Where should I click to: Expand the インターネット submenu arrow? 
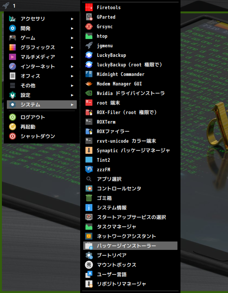(x=72, y=66)
